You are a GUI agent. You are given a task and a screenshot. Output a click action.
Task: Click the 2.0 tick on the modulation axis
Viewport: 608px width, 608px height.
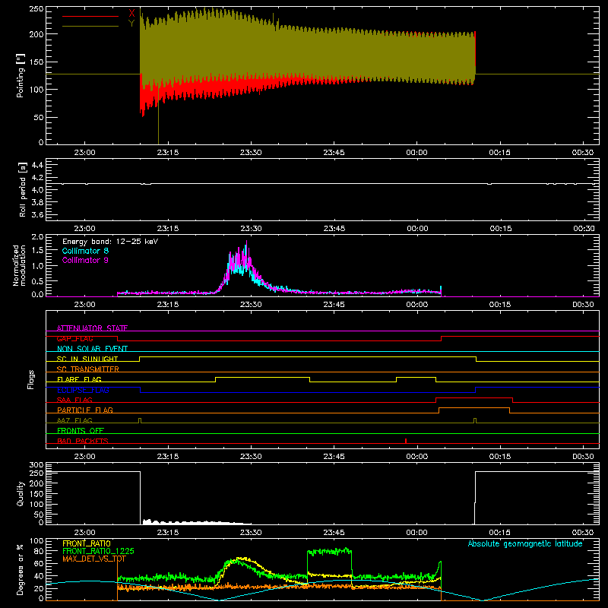click(x=37, y=237)
